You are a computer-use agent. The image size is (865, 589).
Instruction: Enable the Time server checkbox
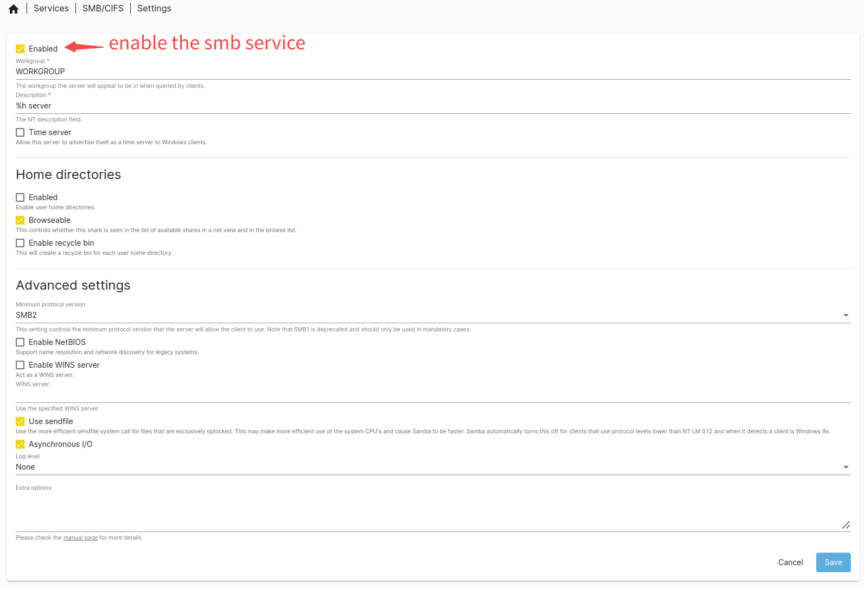click(20, 132)
